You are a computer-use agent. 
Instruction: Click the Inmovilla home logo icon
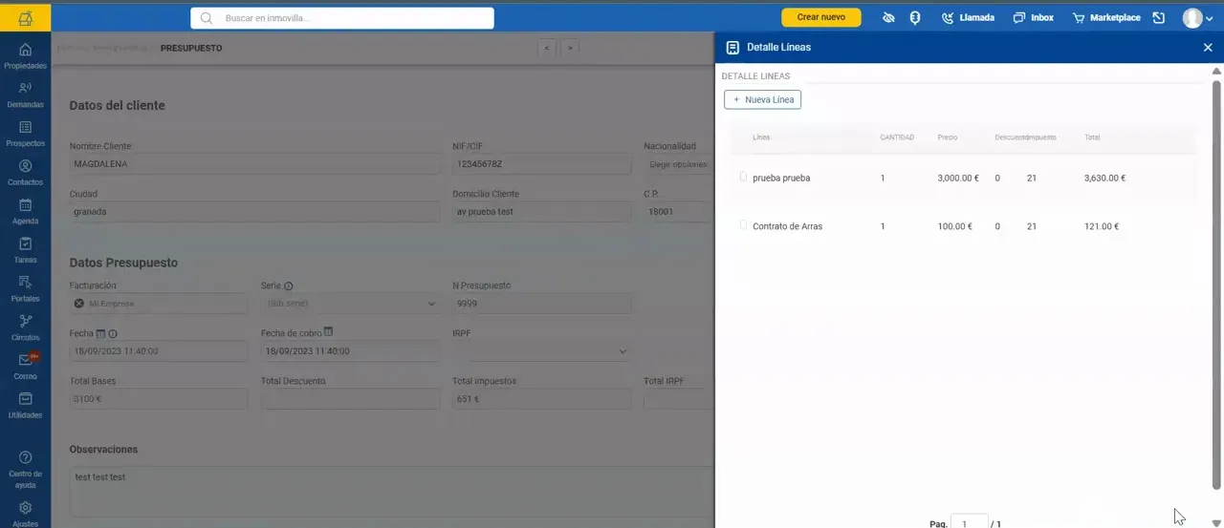(25, 17)
